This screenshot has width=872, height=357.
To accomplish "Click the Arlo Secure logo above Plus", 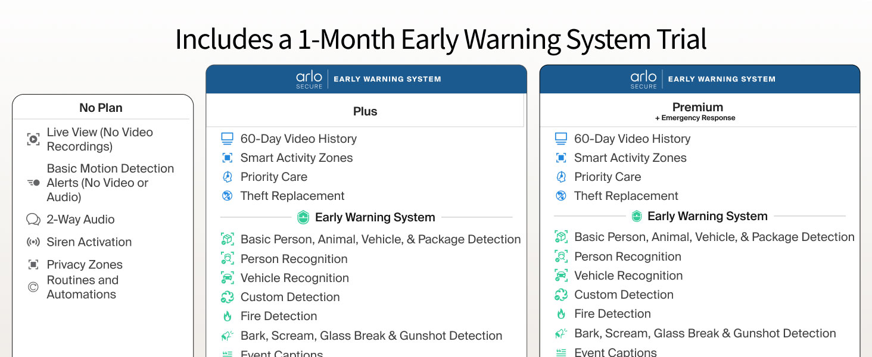I will coord(309,79).
